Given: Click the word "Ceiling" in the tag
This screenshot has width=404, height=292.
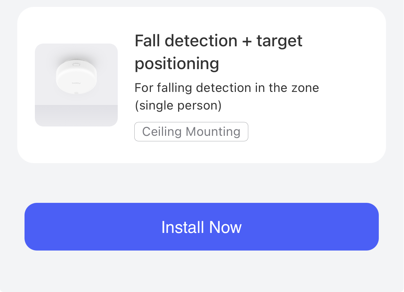Looking at the screenshot, I should (x=162, y=132).
